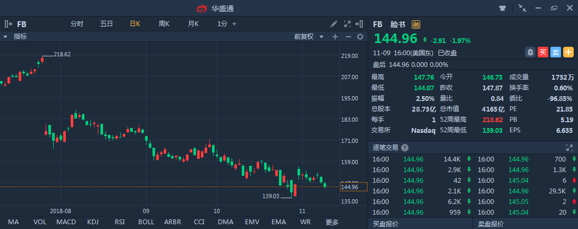This screenshot has width=578, height=229.
Task: Collapse the 指标 indicators section
Action: (5, 37)
